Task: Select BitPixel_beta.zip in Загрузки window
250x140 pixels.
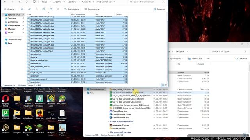Action: point(159,128)
